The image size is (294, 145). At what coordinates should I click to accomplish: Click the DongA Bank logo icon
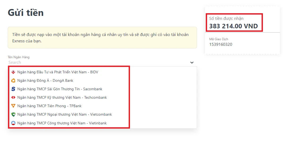tap(13, 81)
